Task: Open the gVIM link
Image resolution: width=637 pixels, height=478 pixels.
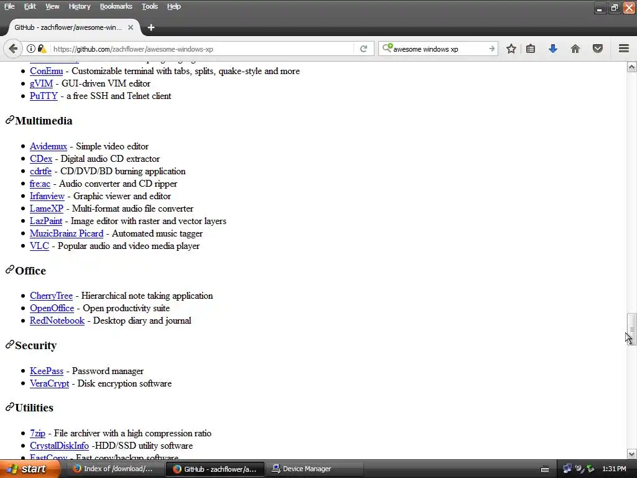Action: click(41, 83)
